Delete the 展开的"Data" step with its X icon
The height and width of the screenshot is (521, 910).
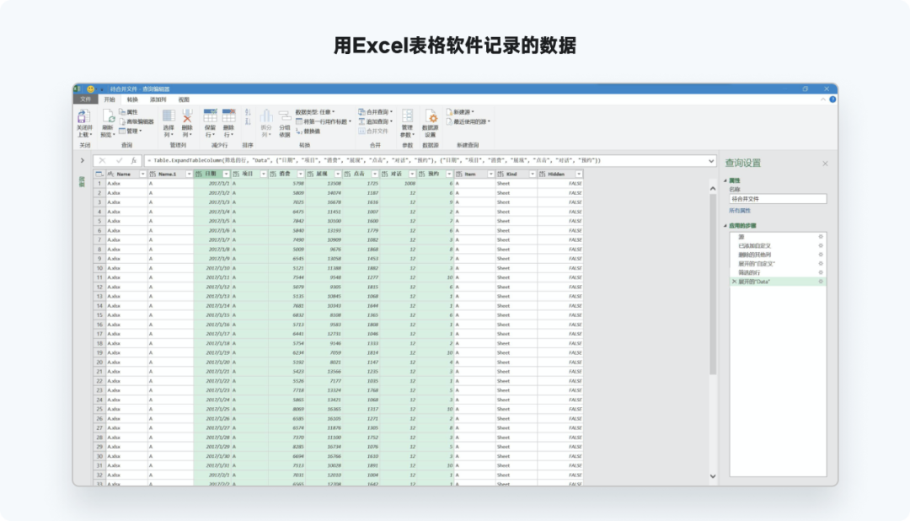(x=734, y=281)
